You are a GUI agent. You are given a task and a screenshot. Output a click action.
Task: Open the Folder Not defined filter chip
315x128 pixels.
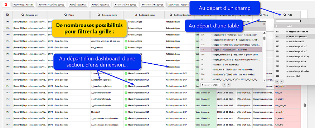click(x=101, y=5)
